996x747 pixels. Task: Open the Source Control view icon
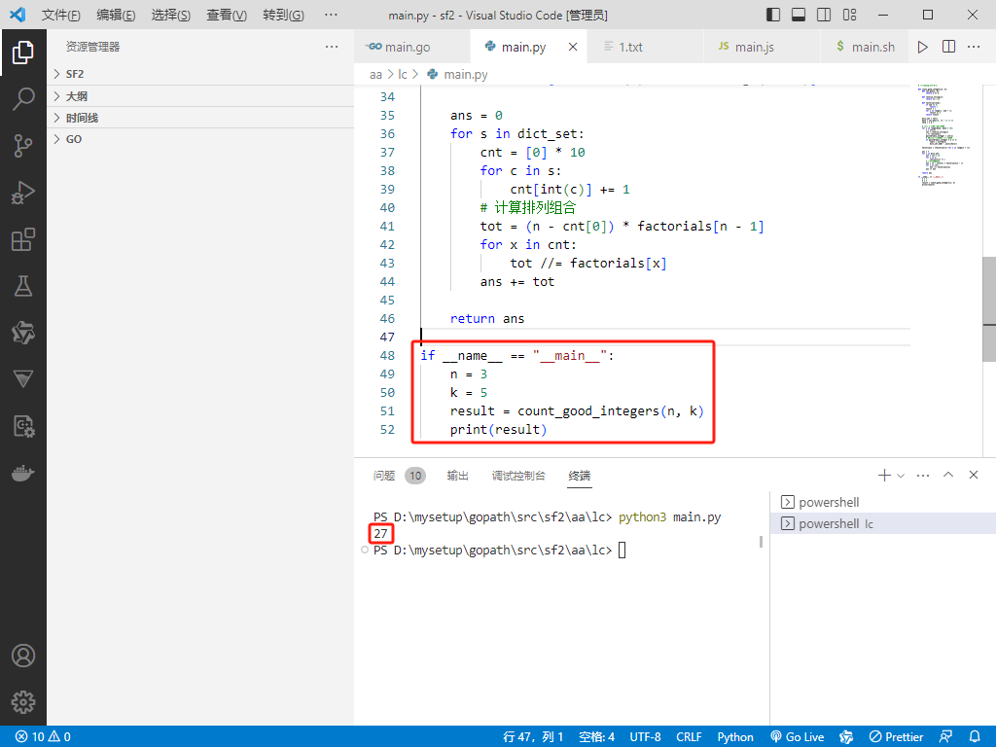[x=23, y=146]
